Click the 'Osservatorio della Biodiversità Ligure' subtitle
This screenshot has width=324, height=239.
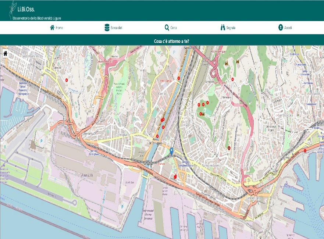(37, 18)
